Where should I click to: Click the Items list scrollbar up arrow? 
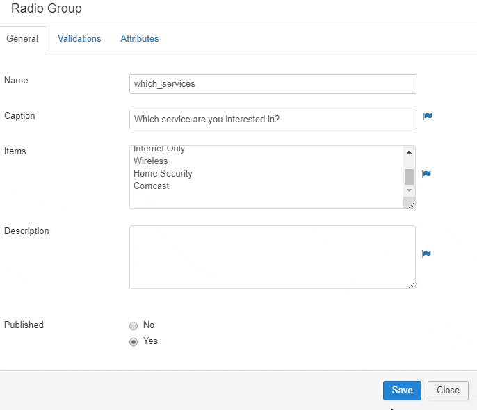click(409, 152)
